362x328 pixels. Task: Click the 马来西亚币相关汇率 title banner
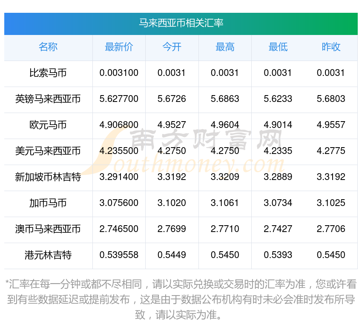tap(181, 23)
